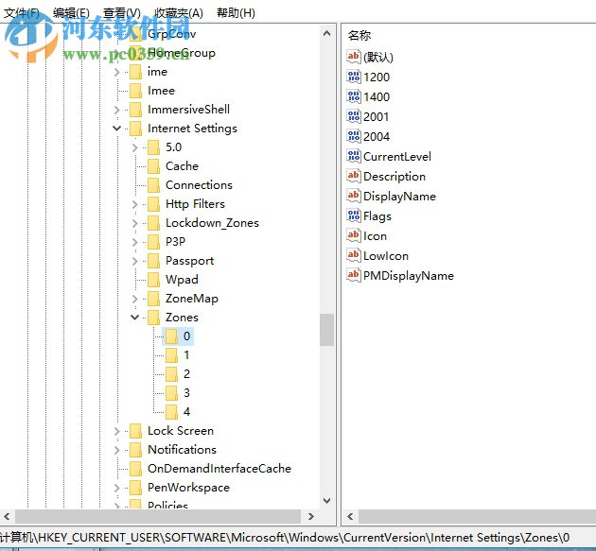Click the string icon beside LowIcon
Viewport: 596px width, 551px height.
click(x=354, y=255)
